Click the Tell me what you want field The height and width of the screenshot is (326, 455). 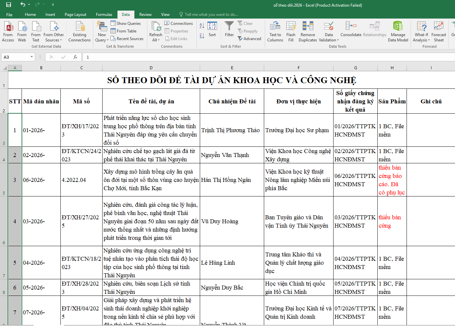click(x=211, y=15)
